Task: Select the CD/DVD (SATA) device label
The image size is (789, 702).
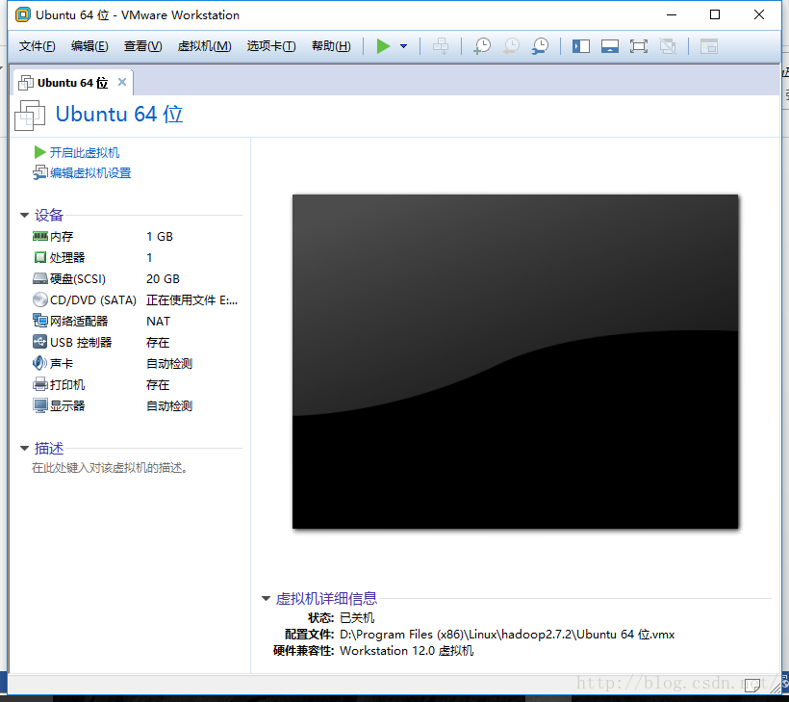Action: pyautogui.click(x=93, y=300)
